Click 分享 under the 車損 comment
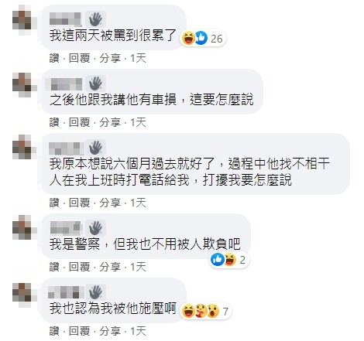 pos(110,122)
